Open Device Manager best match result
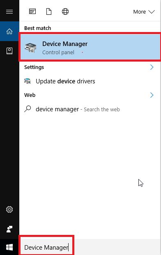161x255 pixels. [x=90, y=47]
